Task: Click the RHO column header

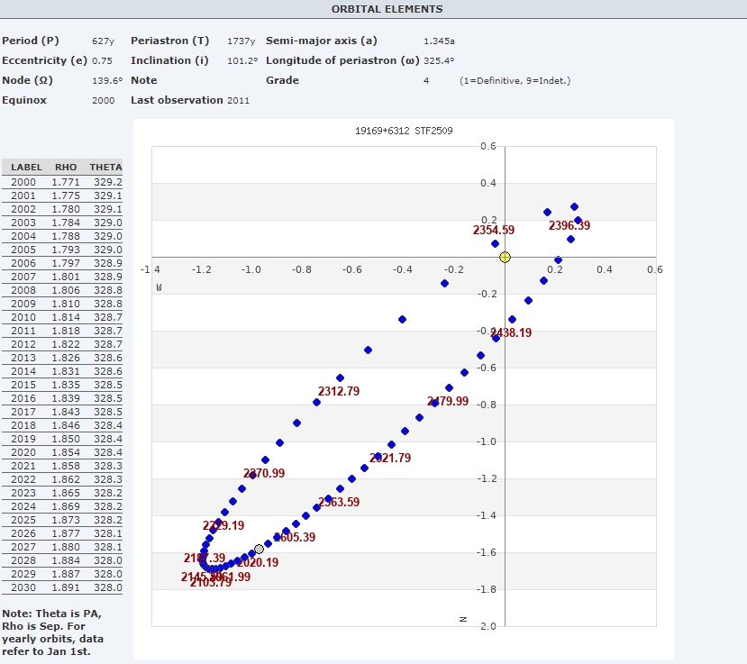Action: point(66,168)
